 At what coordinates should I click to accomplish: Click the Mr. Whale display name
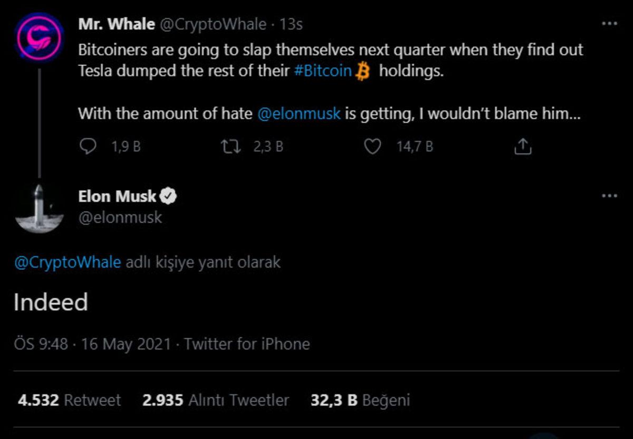click(x=115, y=23)
